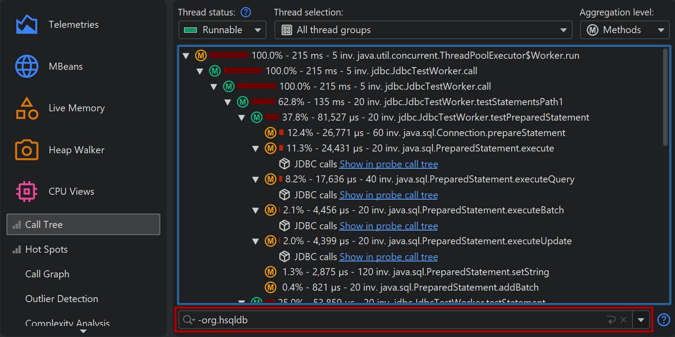
Task: Collapse the ThreadPoolExecutor$Worker.run node
Action: [x=186, y=56]
